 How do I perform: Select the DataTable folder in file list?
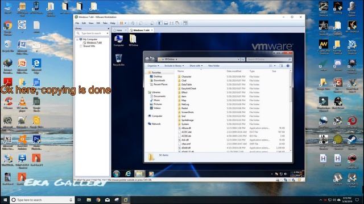(185, 84)
